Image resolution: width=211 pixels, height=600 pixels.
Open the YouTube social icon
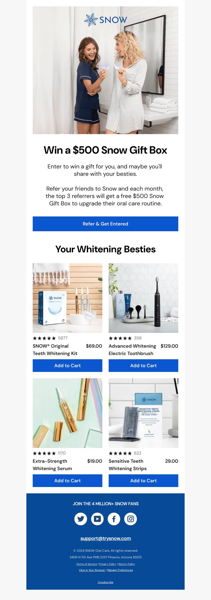click(97, 519)
